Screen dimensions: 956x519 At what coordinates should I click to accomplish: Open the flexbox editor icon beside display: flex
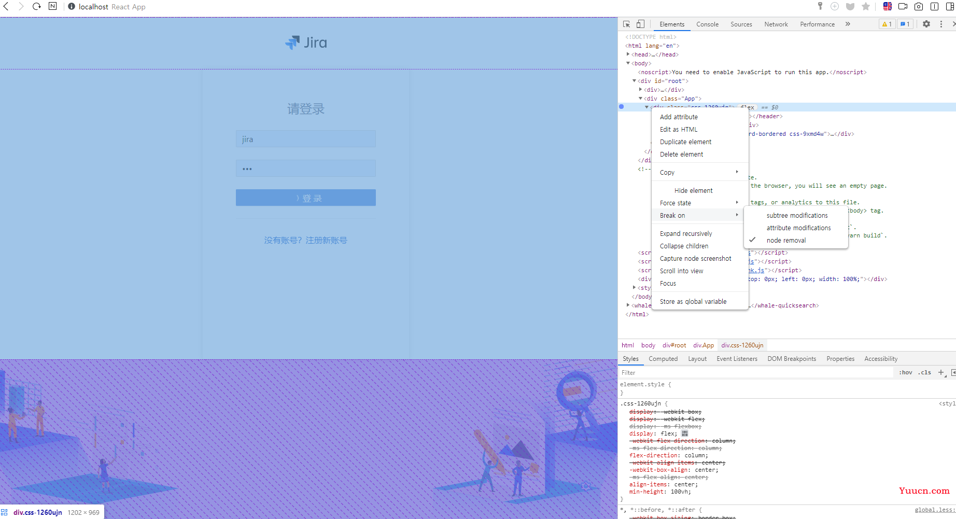point(685,433)
